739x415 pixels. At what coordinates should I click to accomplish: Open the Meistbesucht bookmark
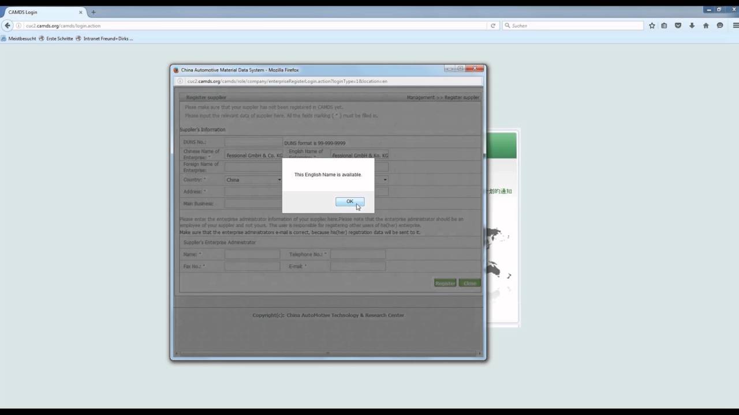coord(18,39)
